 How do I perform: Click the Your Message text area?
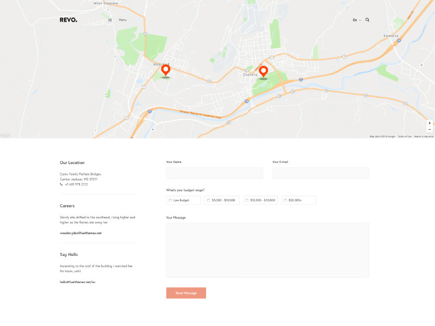coord(267,250)
